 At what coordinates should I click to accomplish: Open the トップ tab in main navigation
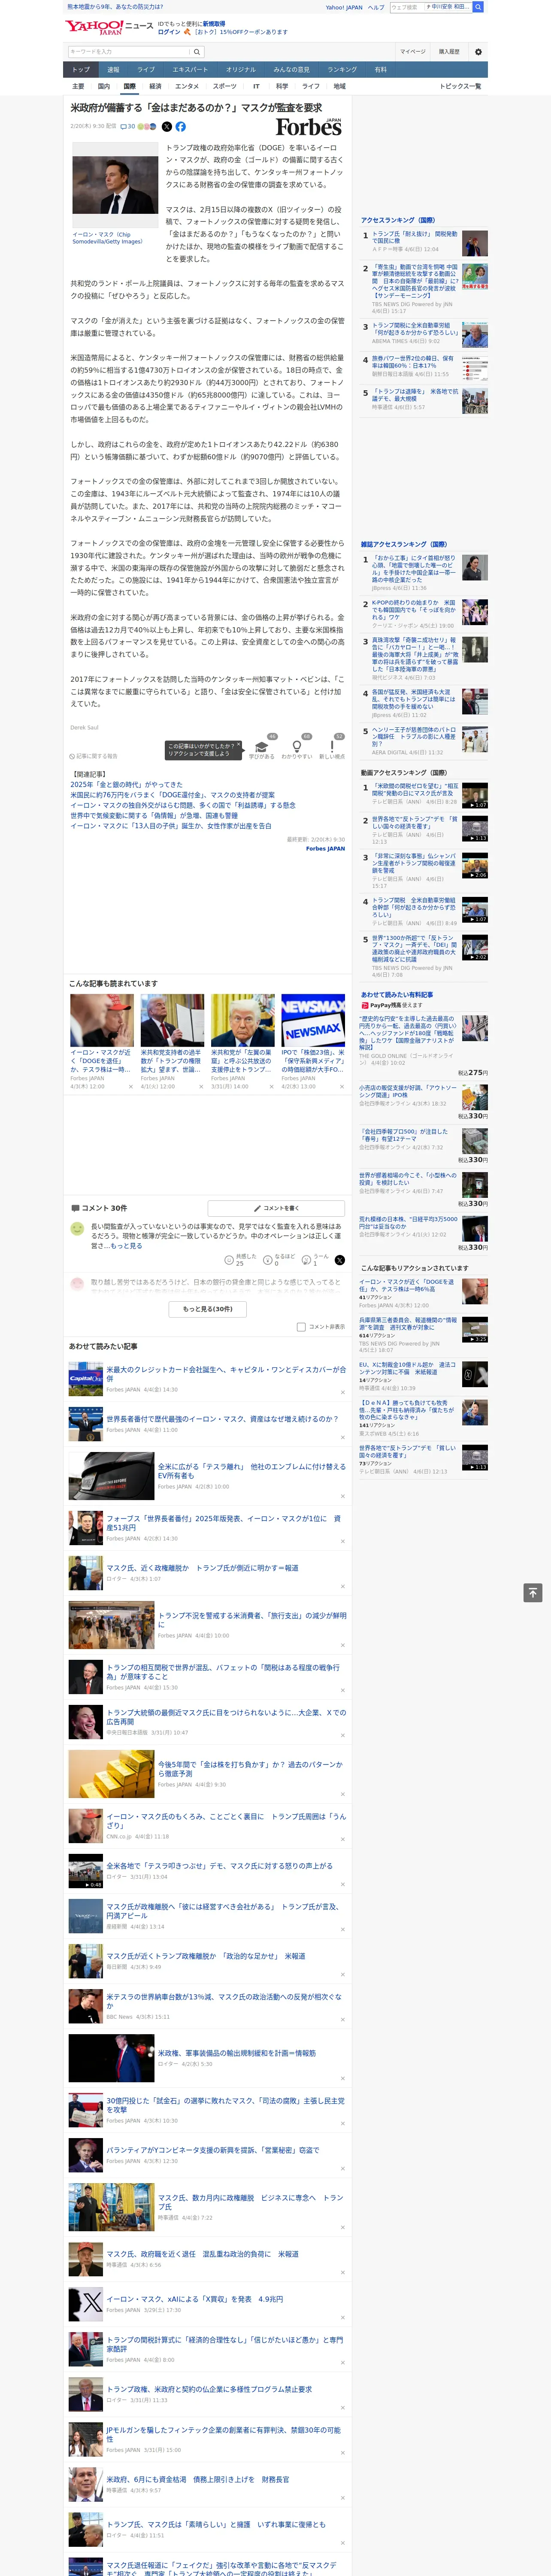81,70
